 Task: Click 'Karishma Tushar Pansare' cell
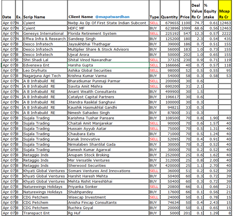[108, 118]
